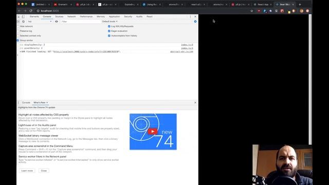This screenshot has width=329, height=185.
Task: Uncheck Log XMLHttpRequests
Action: coord(109,26)
